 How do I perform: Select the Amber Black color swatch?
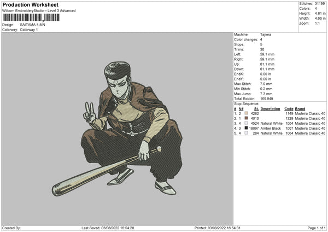coord(246,128)
